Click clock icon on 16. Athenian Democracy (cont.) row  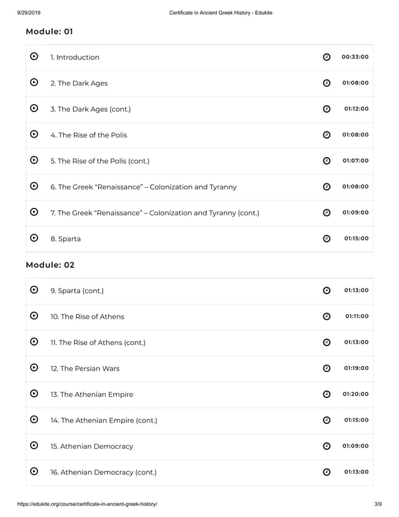click(x=326, y=472)
